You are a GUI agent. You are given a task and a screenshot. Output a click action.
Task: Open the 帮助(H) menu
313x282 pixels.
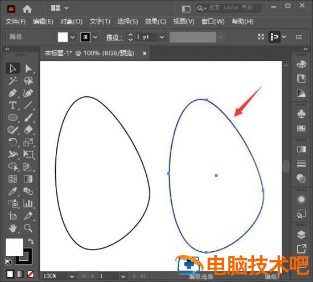242,22
